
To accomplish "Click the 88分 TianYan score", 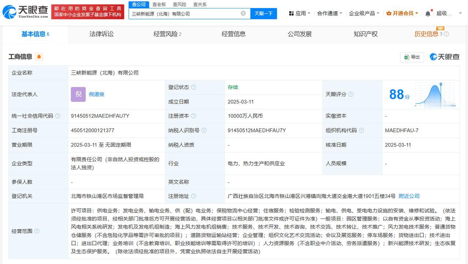I will [399, 95].
